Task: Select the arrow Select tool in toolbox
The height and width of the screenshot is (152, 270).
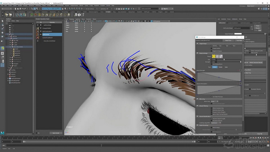Action: [2, 21]
